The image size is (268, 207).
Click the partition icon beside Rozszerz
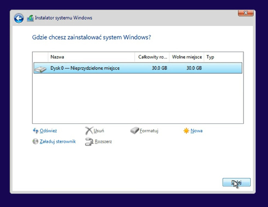click(x=89, y=142)
